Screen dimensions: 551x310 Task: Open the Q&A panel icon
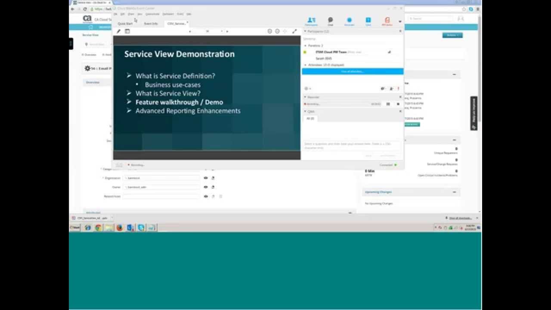(368, 20)
